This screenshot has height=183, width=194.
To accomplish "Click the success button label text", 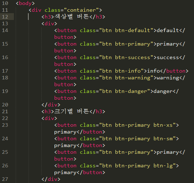I will [x=168, y=58].
